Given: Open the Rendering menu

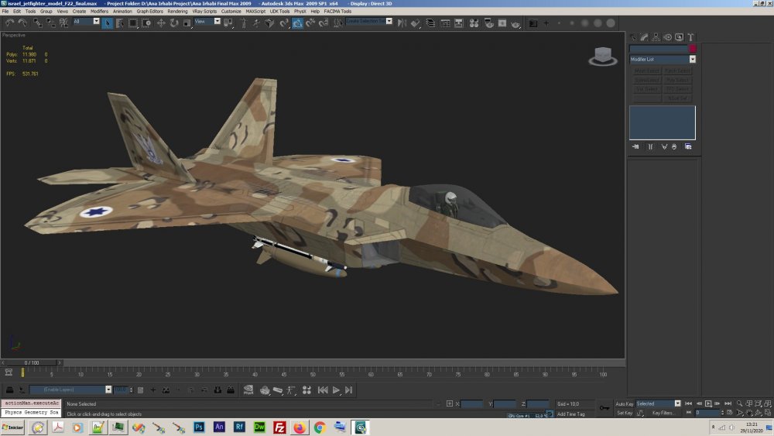Looking at the screenshot, I should coord(177,11).
